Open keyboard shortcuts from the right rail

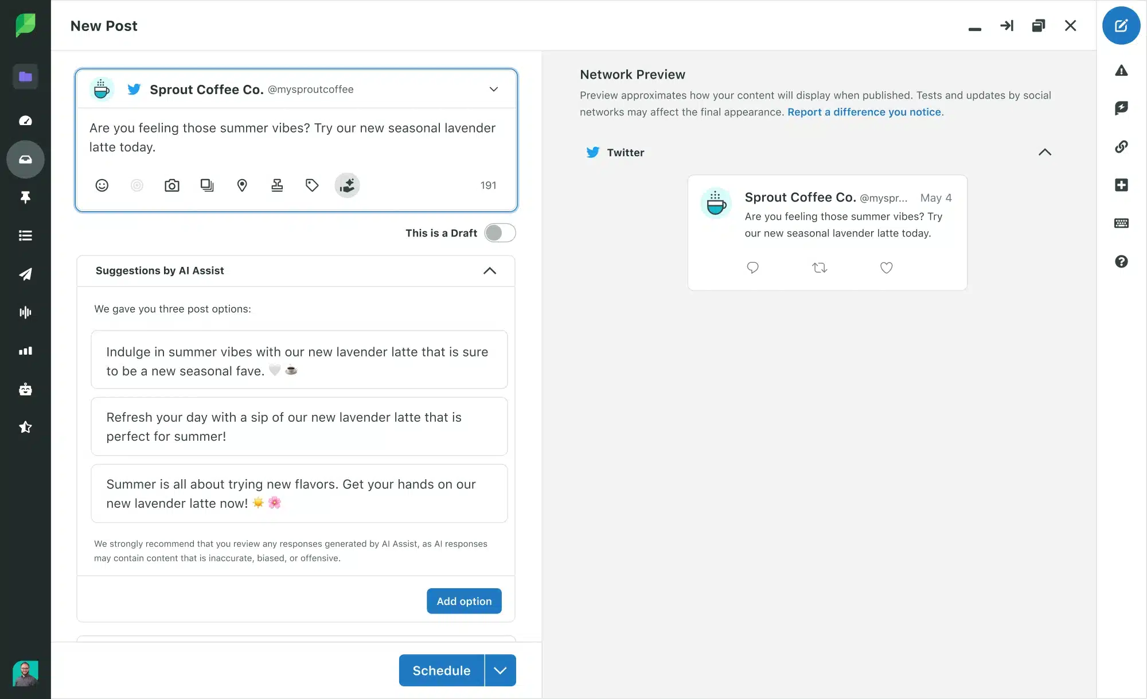[1122, 223]
